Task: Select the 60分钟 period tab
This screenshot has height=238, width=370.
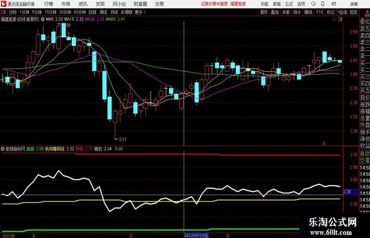Action: point(79,12)
